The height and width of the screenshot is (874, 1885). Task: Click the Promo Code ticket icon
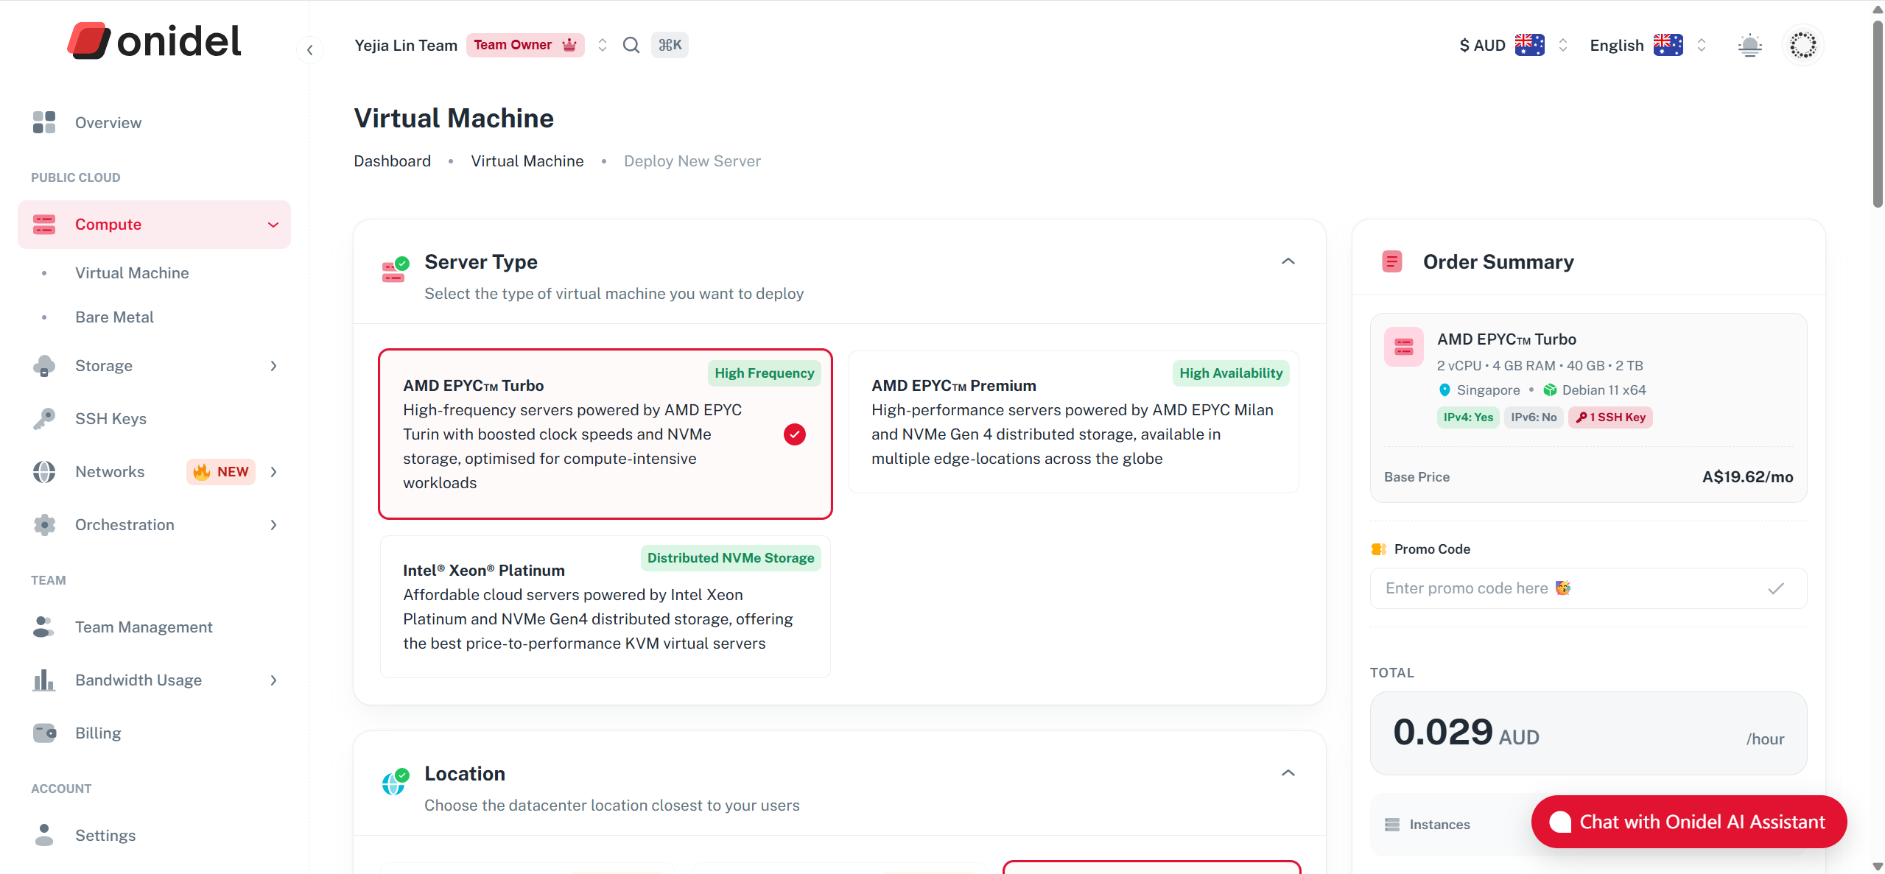click(1378, 549)
